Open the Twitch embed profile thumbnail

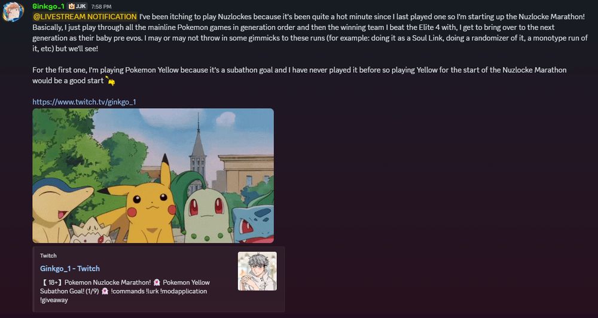(x=257, y=271)
